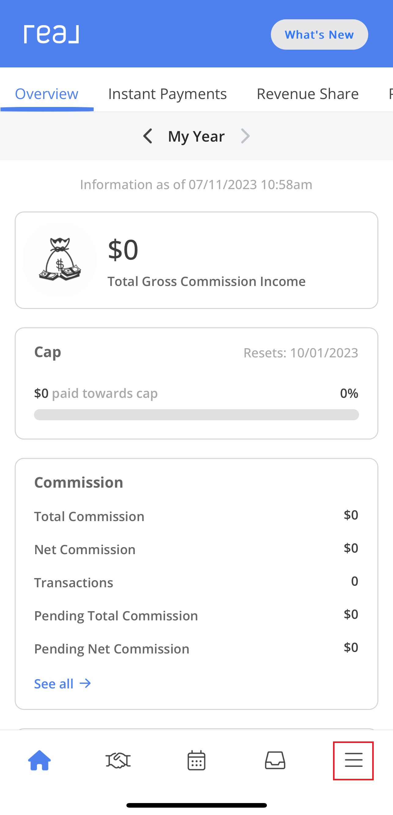Open the See all commission link
This screenshot has height=815, width=393.
(62, 684)
